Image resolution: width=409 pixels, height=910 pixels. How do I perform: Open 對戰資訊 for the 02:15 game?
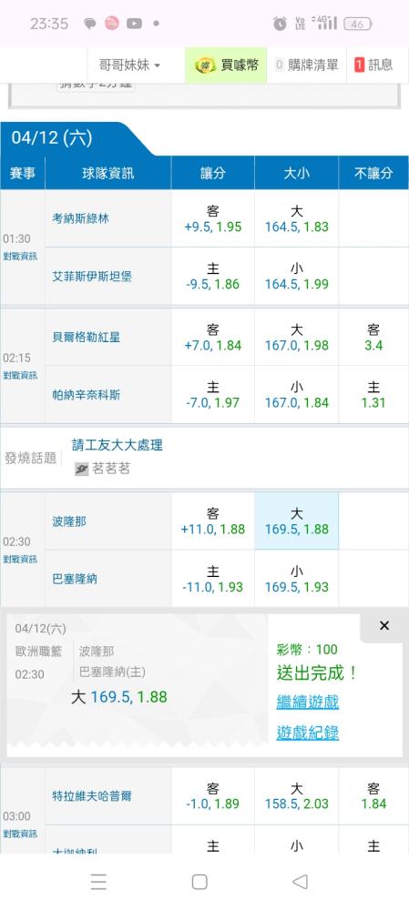pyautogui.click(x=20, y=376)
